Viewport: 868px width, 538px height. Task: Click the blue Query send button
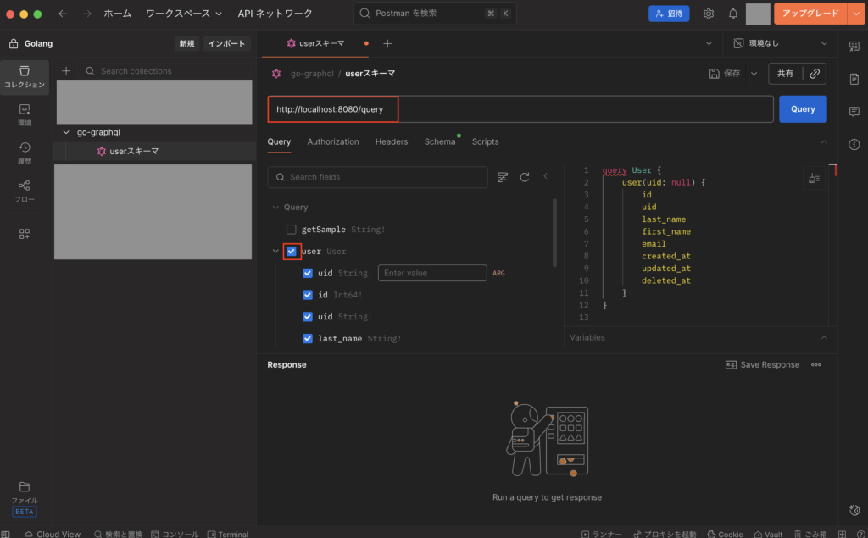point(802,109)
